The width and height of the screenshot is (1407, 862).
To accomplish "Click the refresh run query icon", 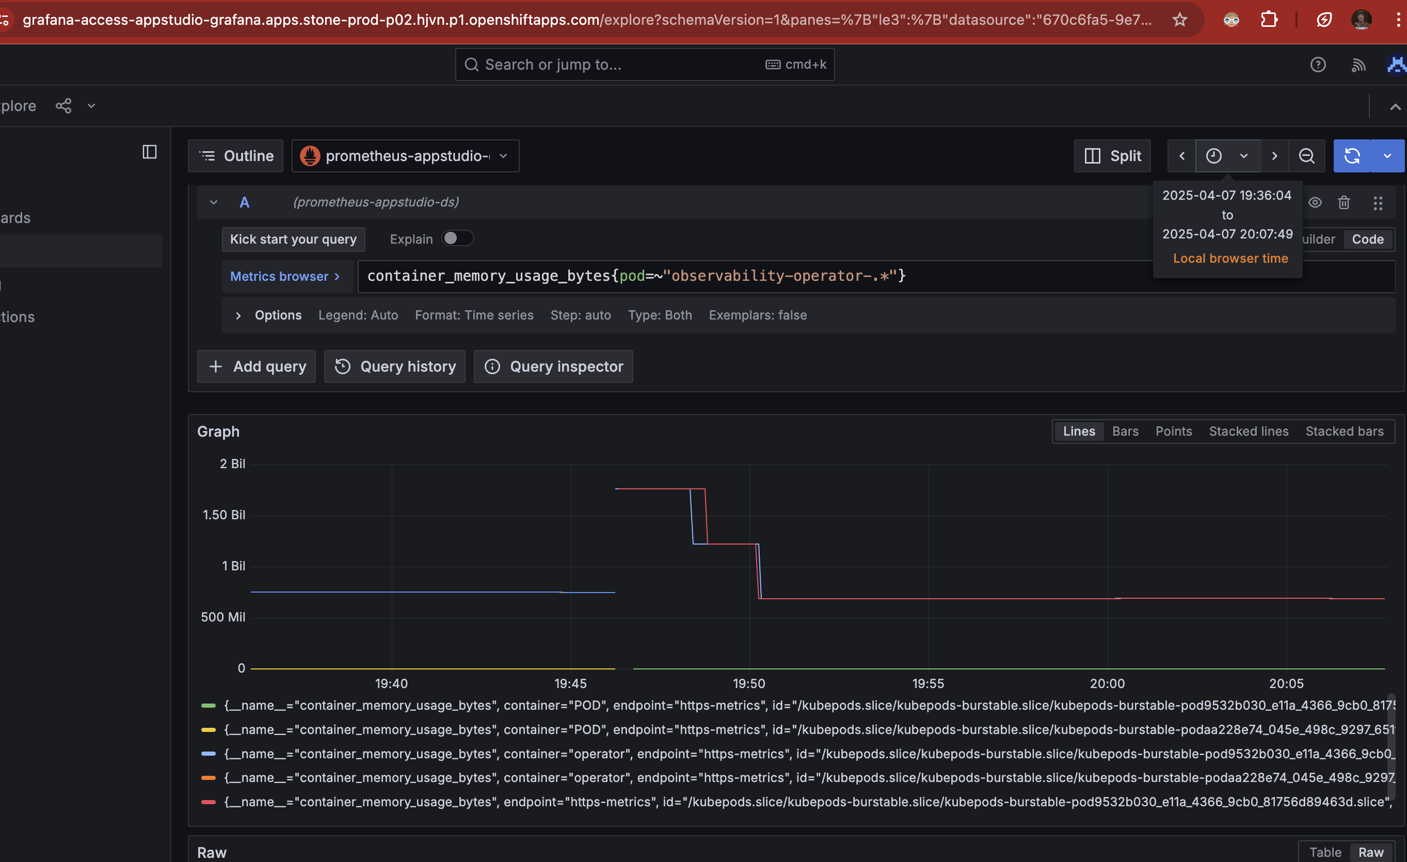I will pyautogui.click(x=1352, y=156).
